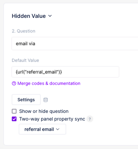Open the Settings button
This screenshot has width=138, height=149.
pos(26,99)
